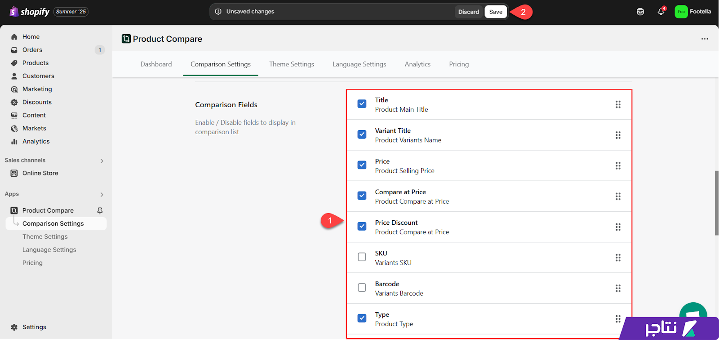Uncheck the Price field checkbox
The width and height of the screenshot is (719, 340).
(x=362, y=165)
